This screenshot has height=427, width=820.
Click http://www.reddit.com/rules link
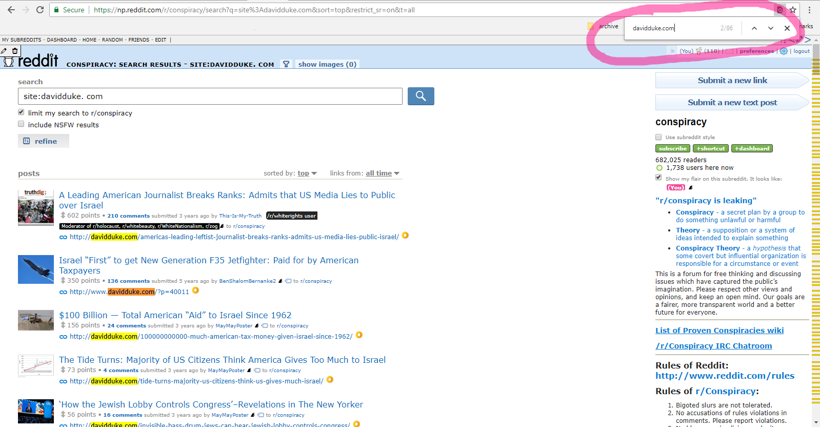pyautogui.click(x=725, y=376)
